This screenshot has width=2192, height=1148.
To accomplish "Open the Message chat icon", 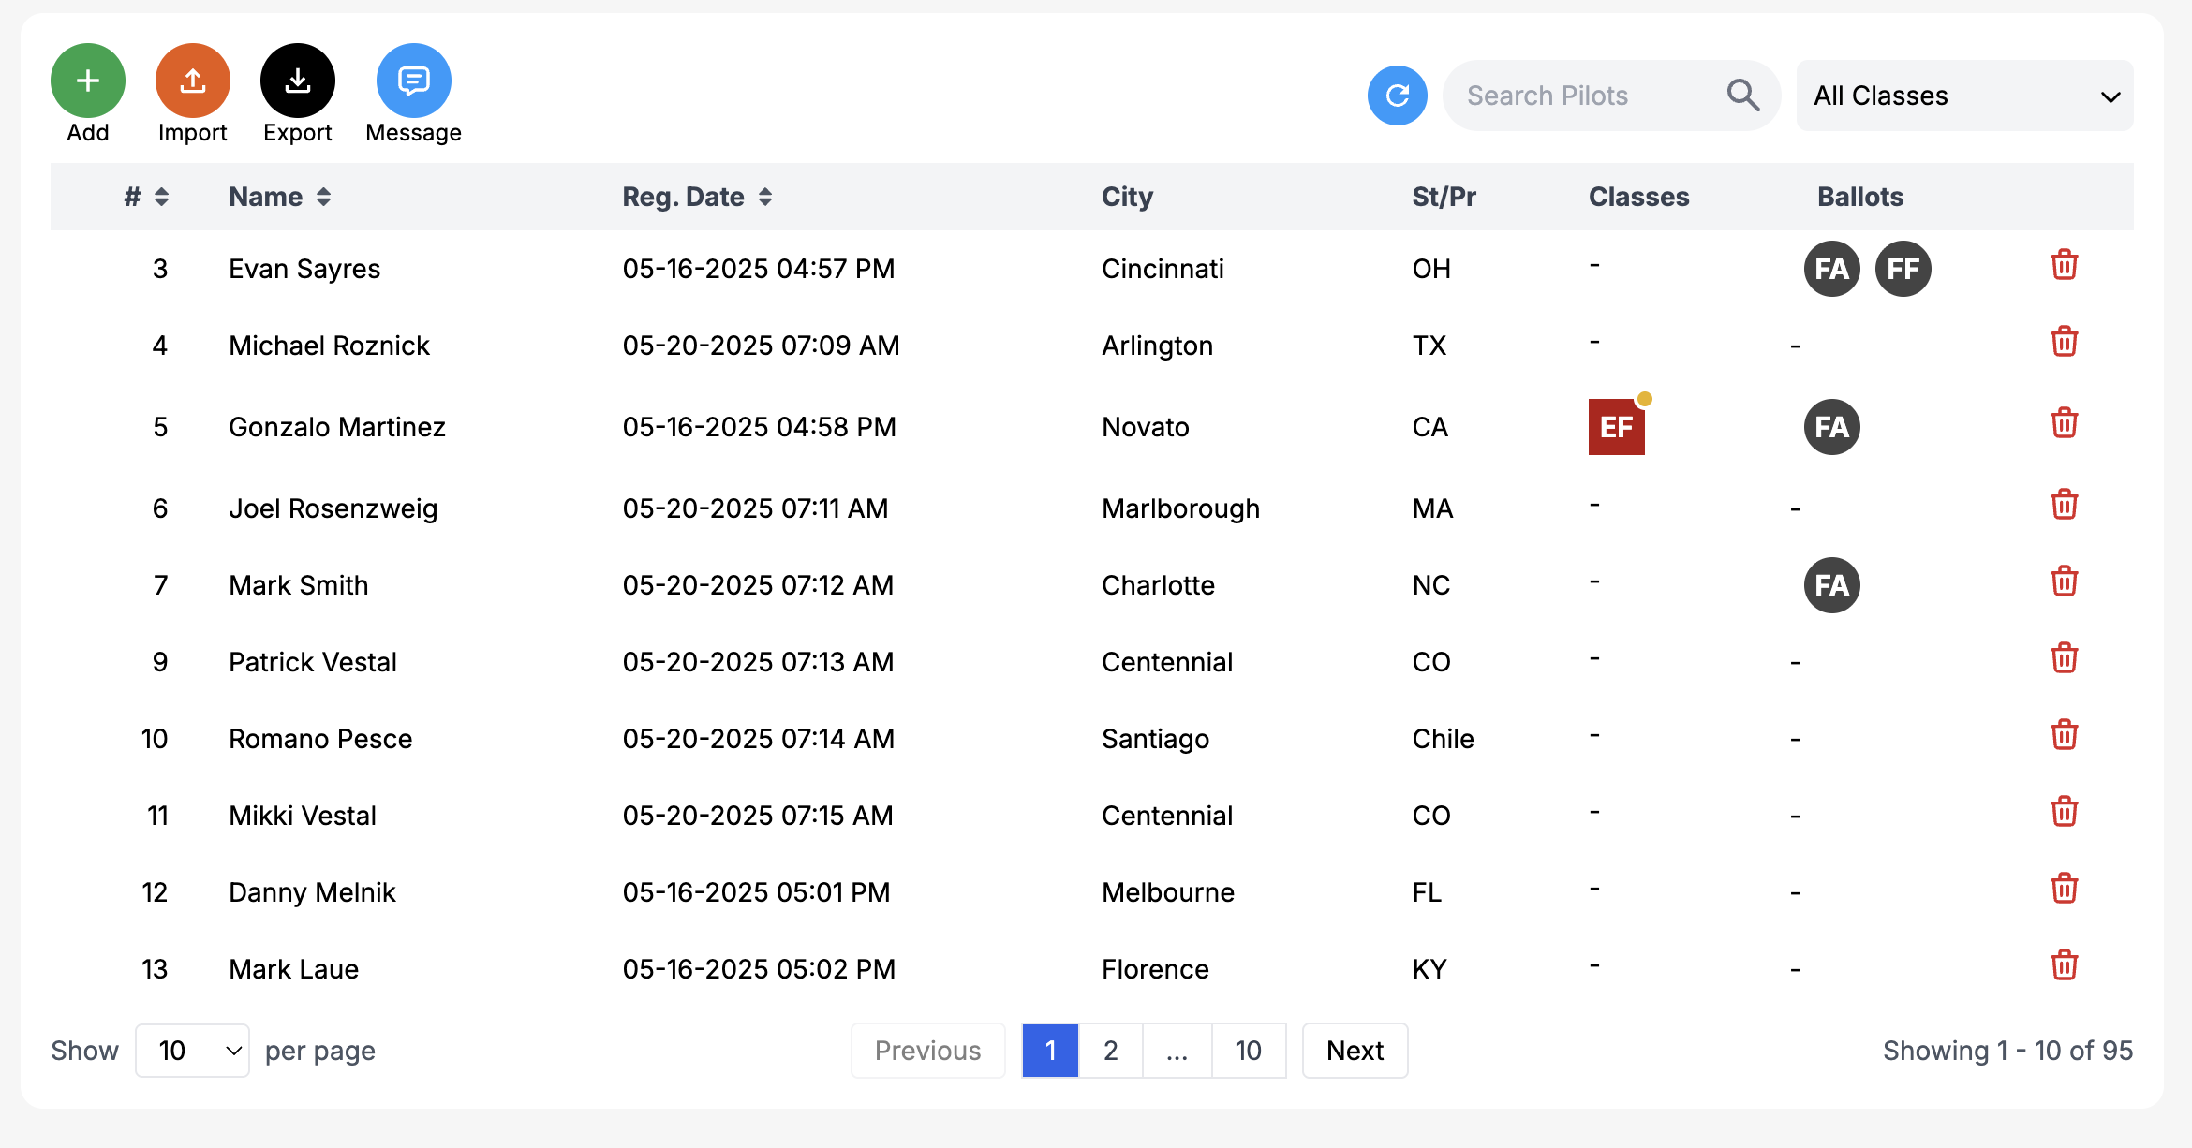I will [x=413, y=81].
